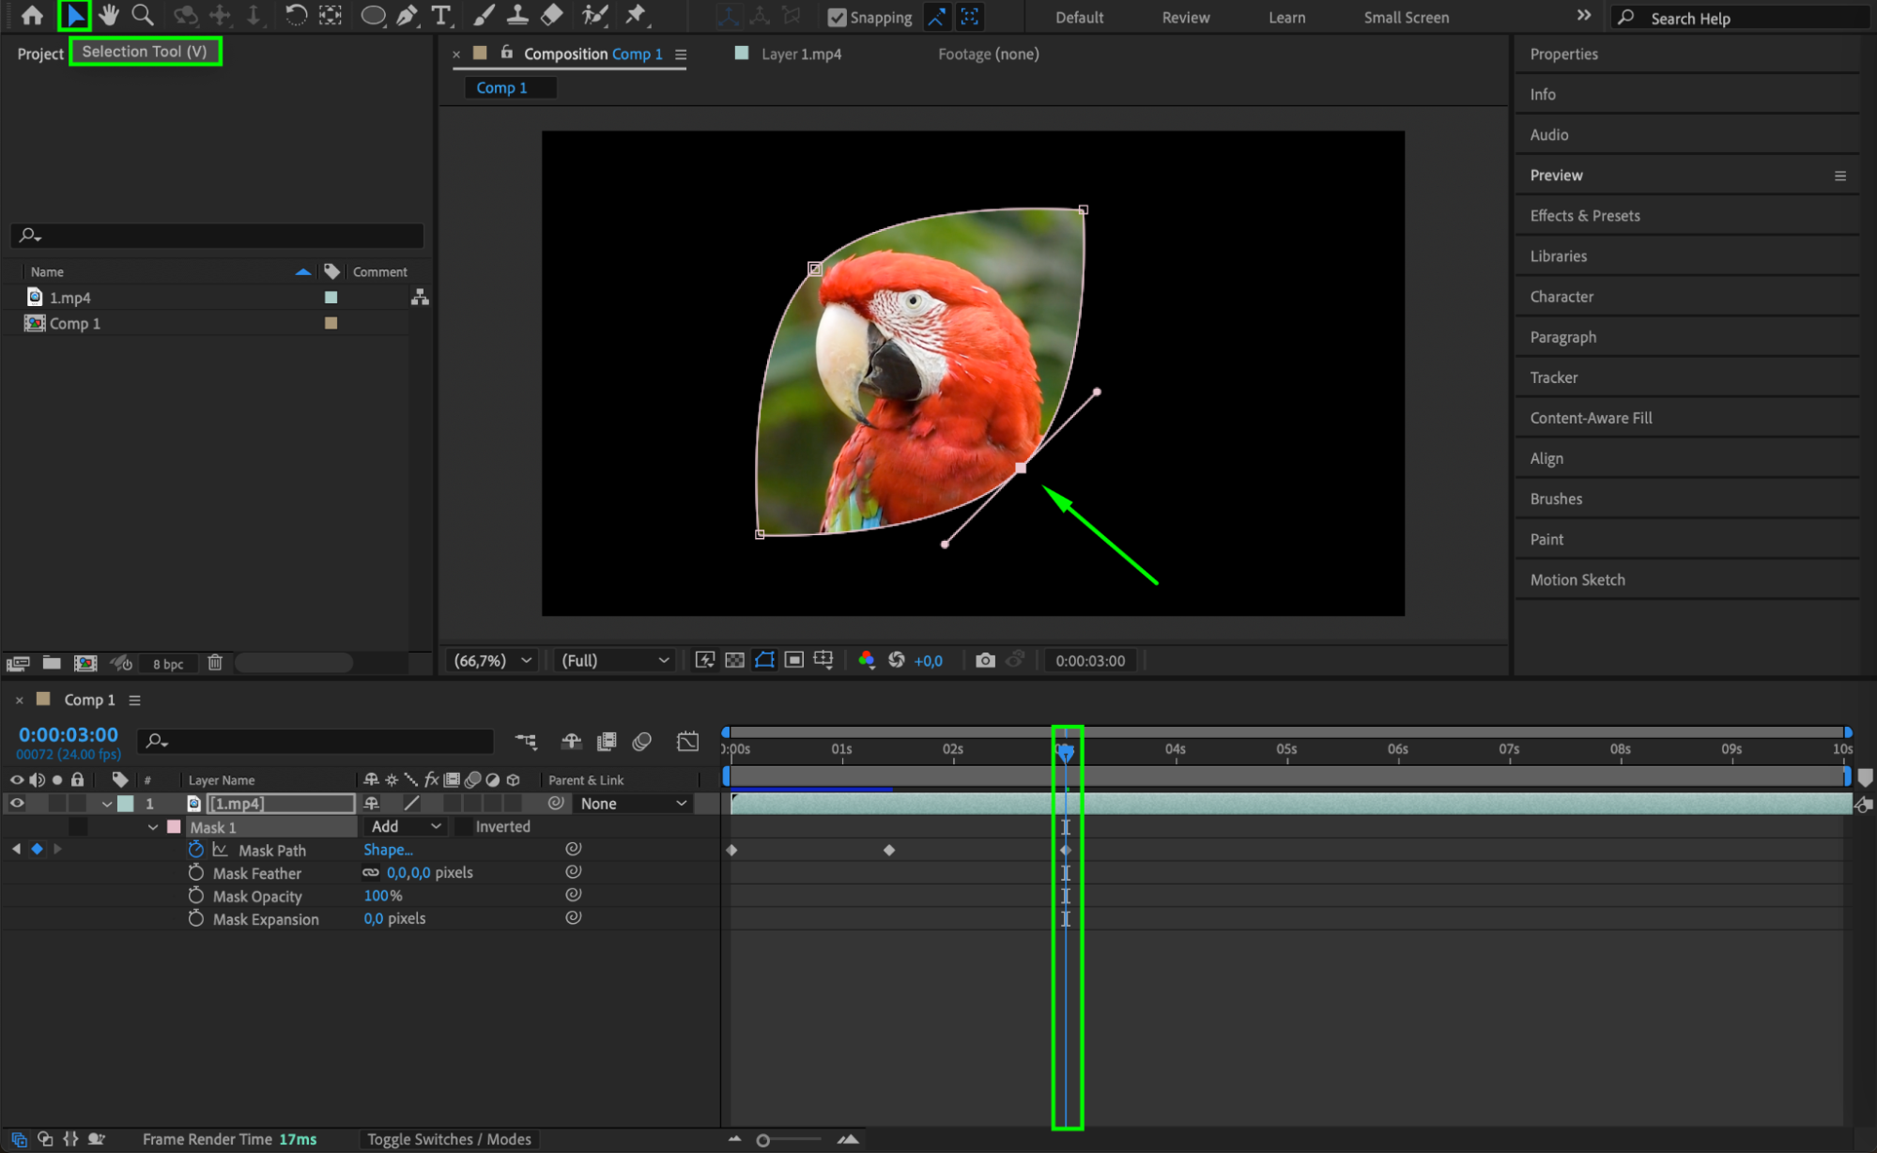Collapse the Mask 1 properties
The image size is (1877, 1153).
tap(152, 827)
